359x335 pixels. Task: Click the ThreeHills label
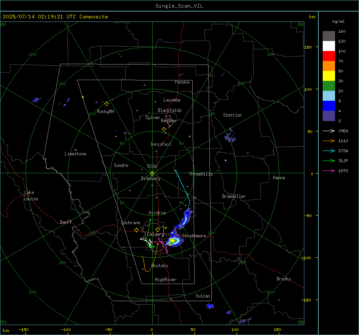[201, 174]
